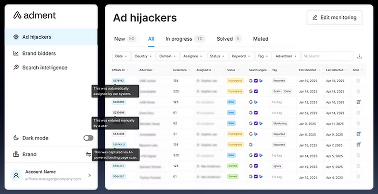378x194 pixels.
Task: Click New status badge in row 6425685
Action: pyautogui.click(x=231, y=102)
